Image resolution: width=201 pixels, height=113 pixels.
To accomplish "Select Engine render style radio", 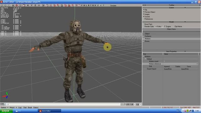I will tap(167, 26).
